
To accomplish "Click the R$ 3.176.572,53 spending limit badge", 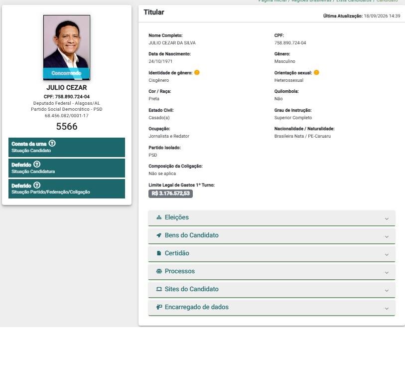I will 170,193.
